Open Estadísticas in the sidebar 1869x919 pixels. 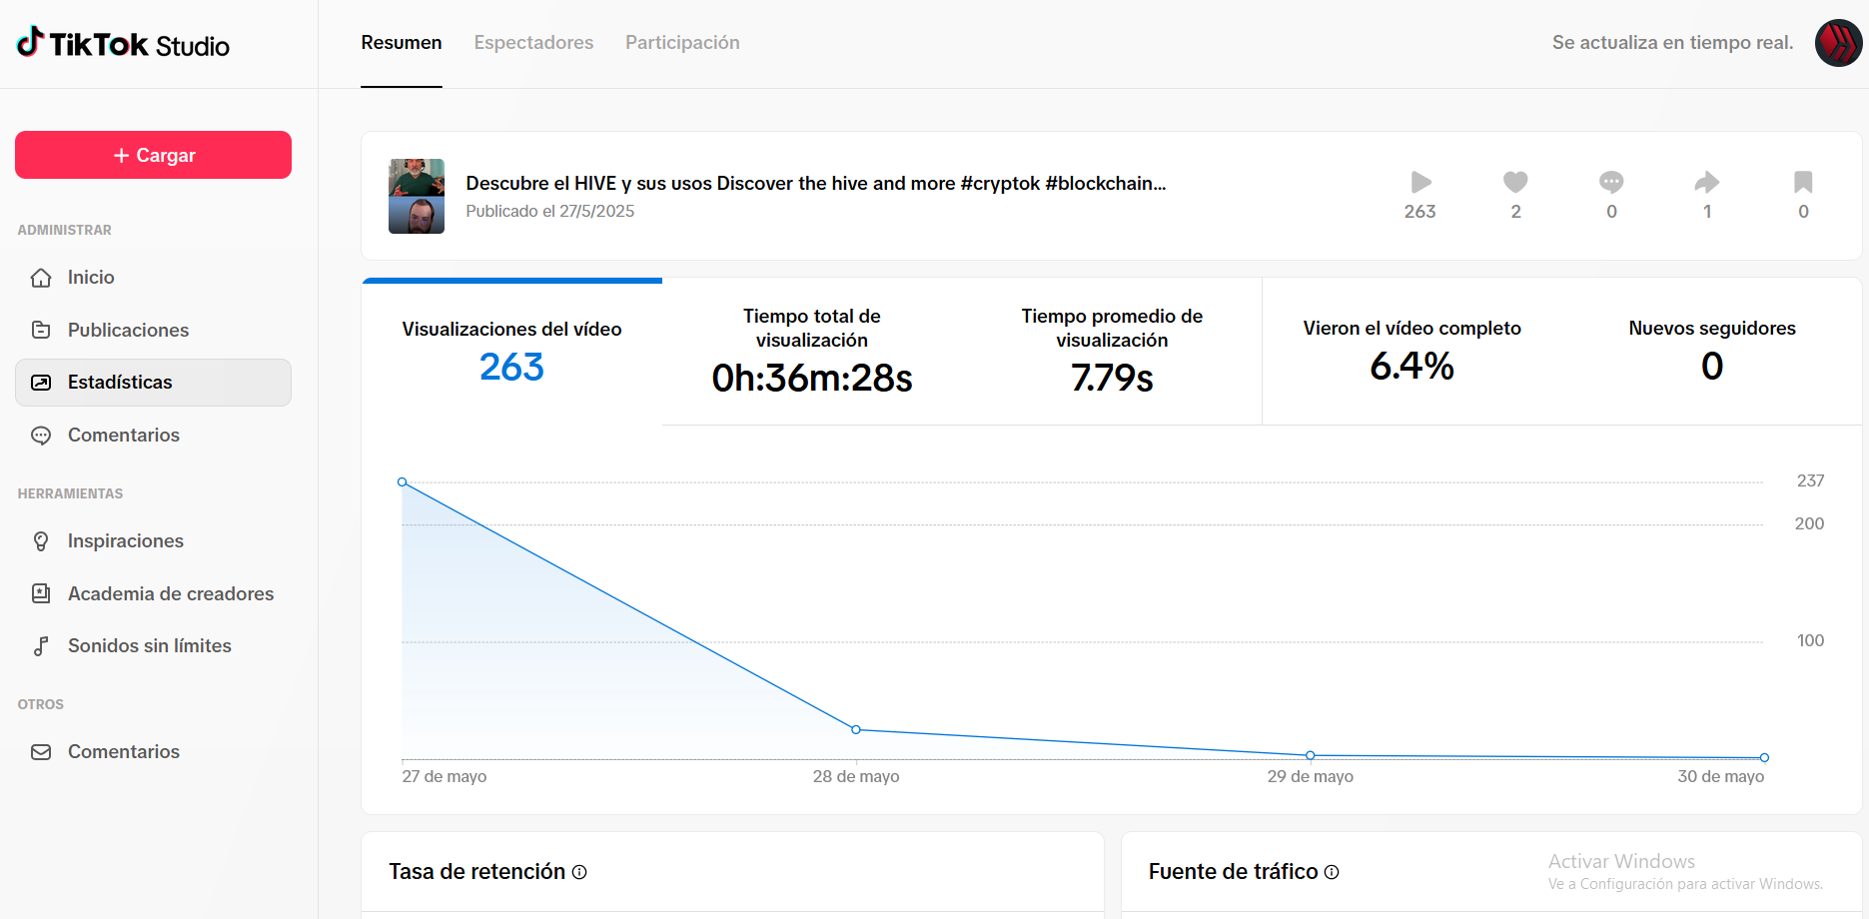click(x=153, y=383)
